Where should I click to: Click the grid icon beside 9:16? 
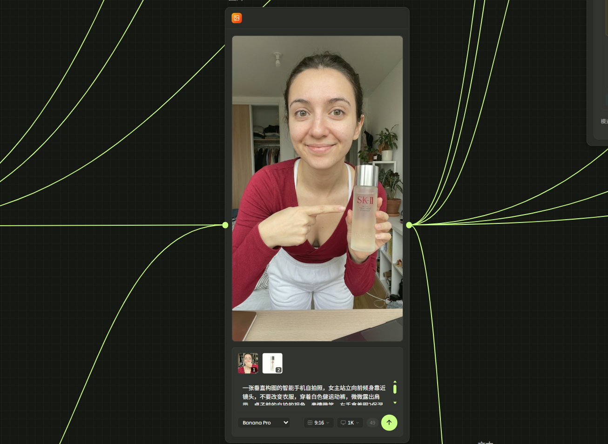click(x=310, y=423)
